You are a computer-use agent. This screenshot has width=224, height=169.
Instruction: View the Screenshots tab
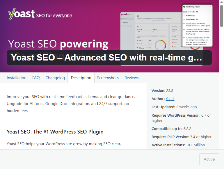tap(108, 78)
